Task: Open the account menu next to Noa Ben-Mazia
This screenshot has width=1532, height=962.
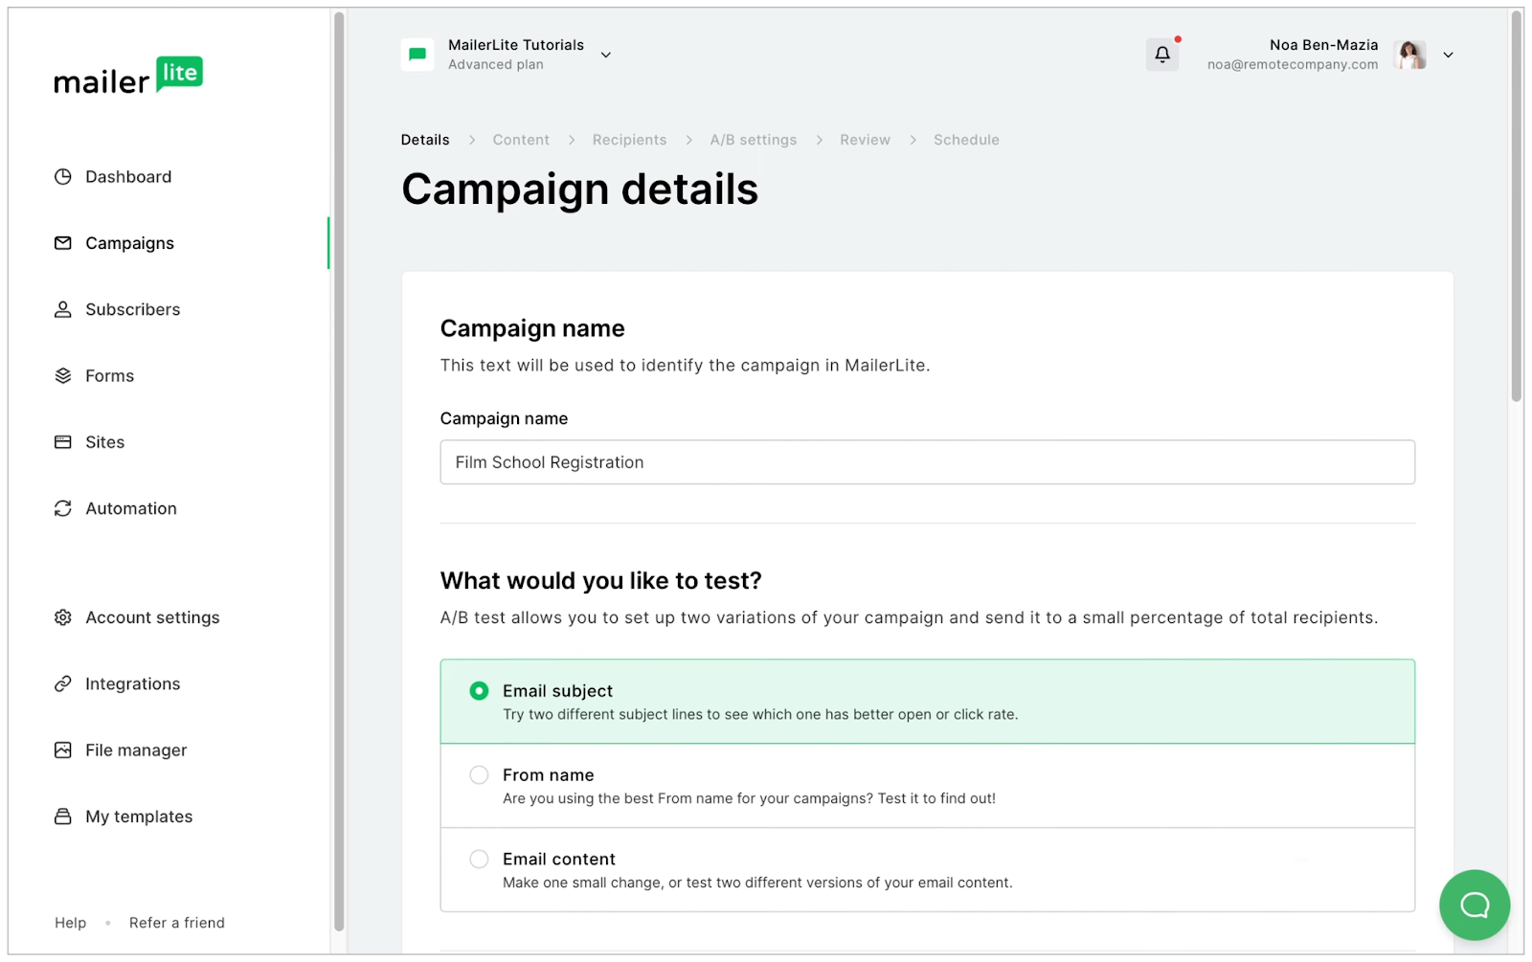Action: 1448,55
